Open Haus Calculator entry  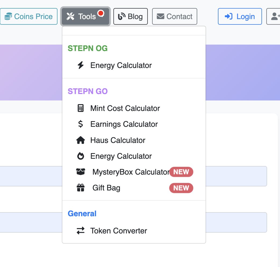(118, 140)
